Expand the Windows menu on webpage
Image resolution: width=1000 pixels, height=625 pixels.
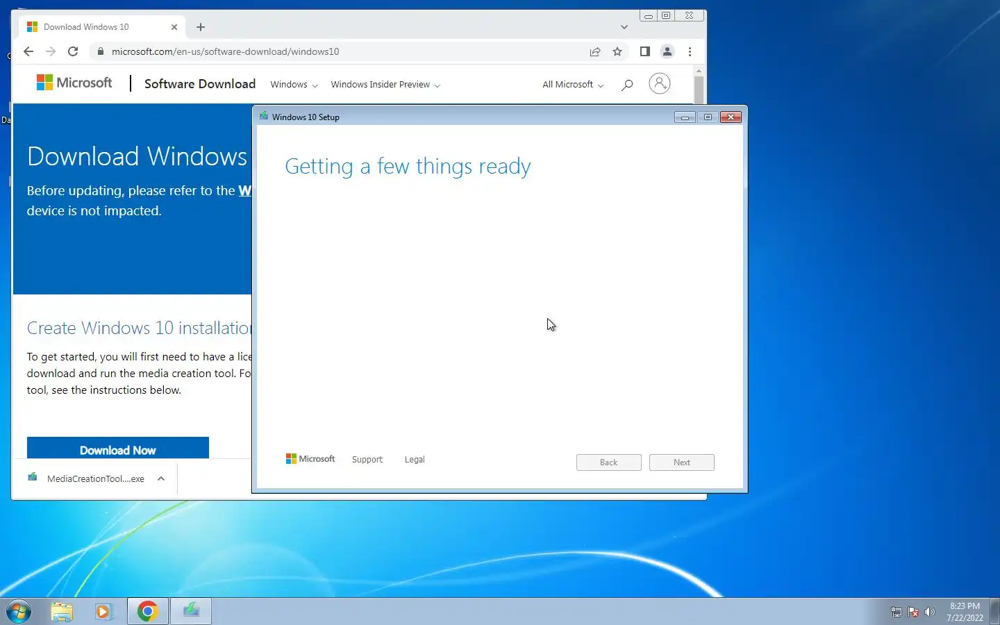click(x=294, y=85)
